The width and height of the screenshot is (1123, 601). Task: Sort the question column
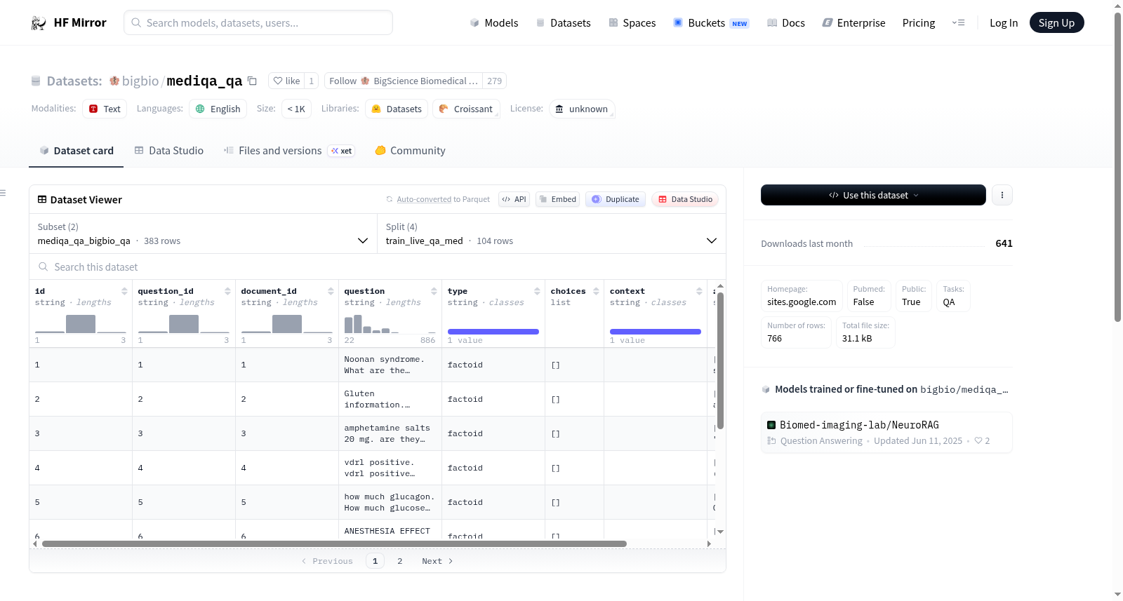(434, 291)
